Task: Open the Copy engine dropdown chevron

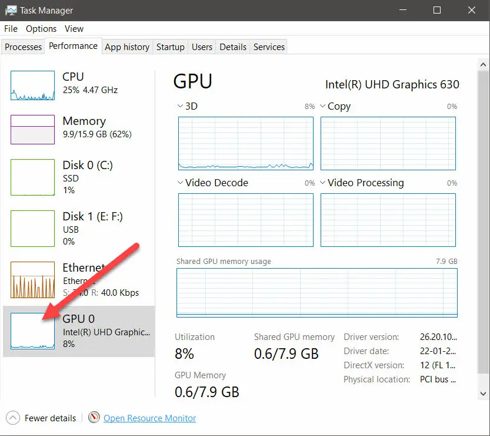Action: pyautogui.click(x=322, y=106)
